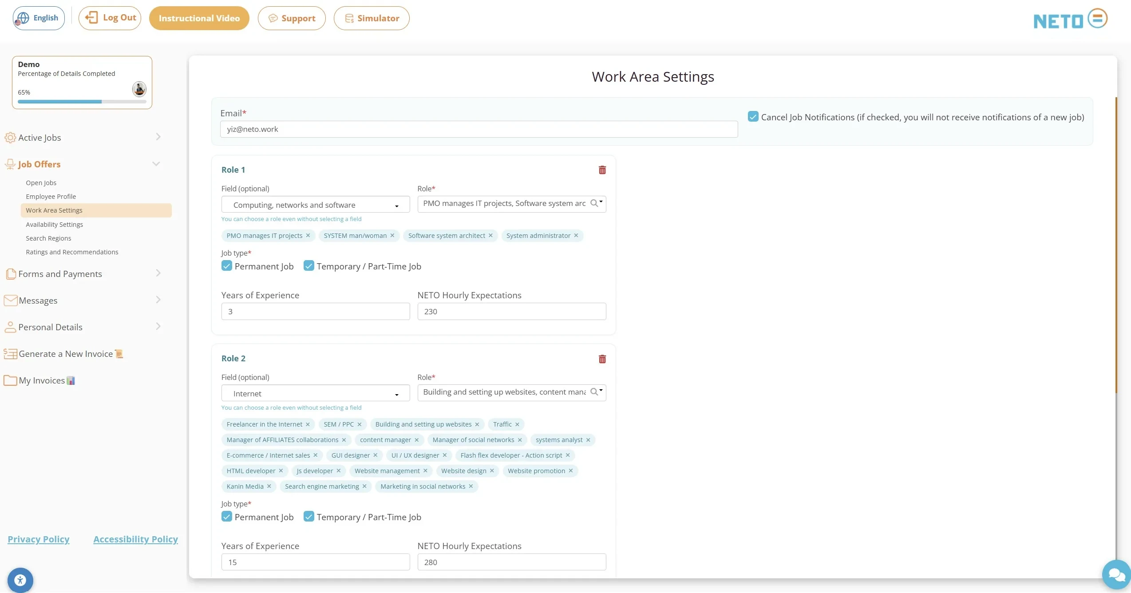Screen dimensions: 1131x593
Task: Open the Employee Profile submenu item
Action: click(x=51, y=197)
